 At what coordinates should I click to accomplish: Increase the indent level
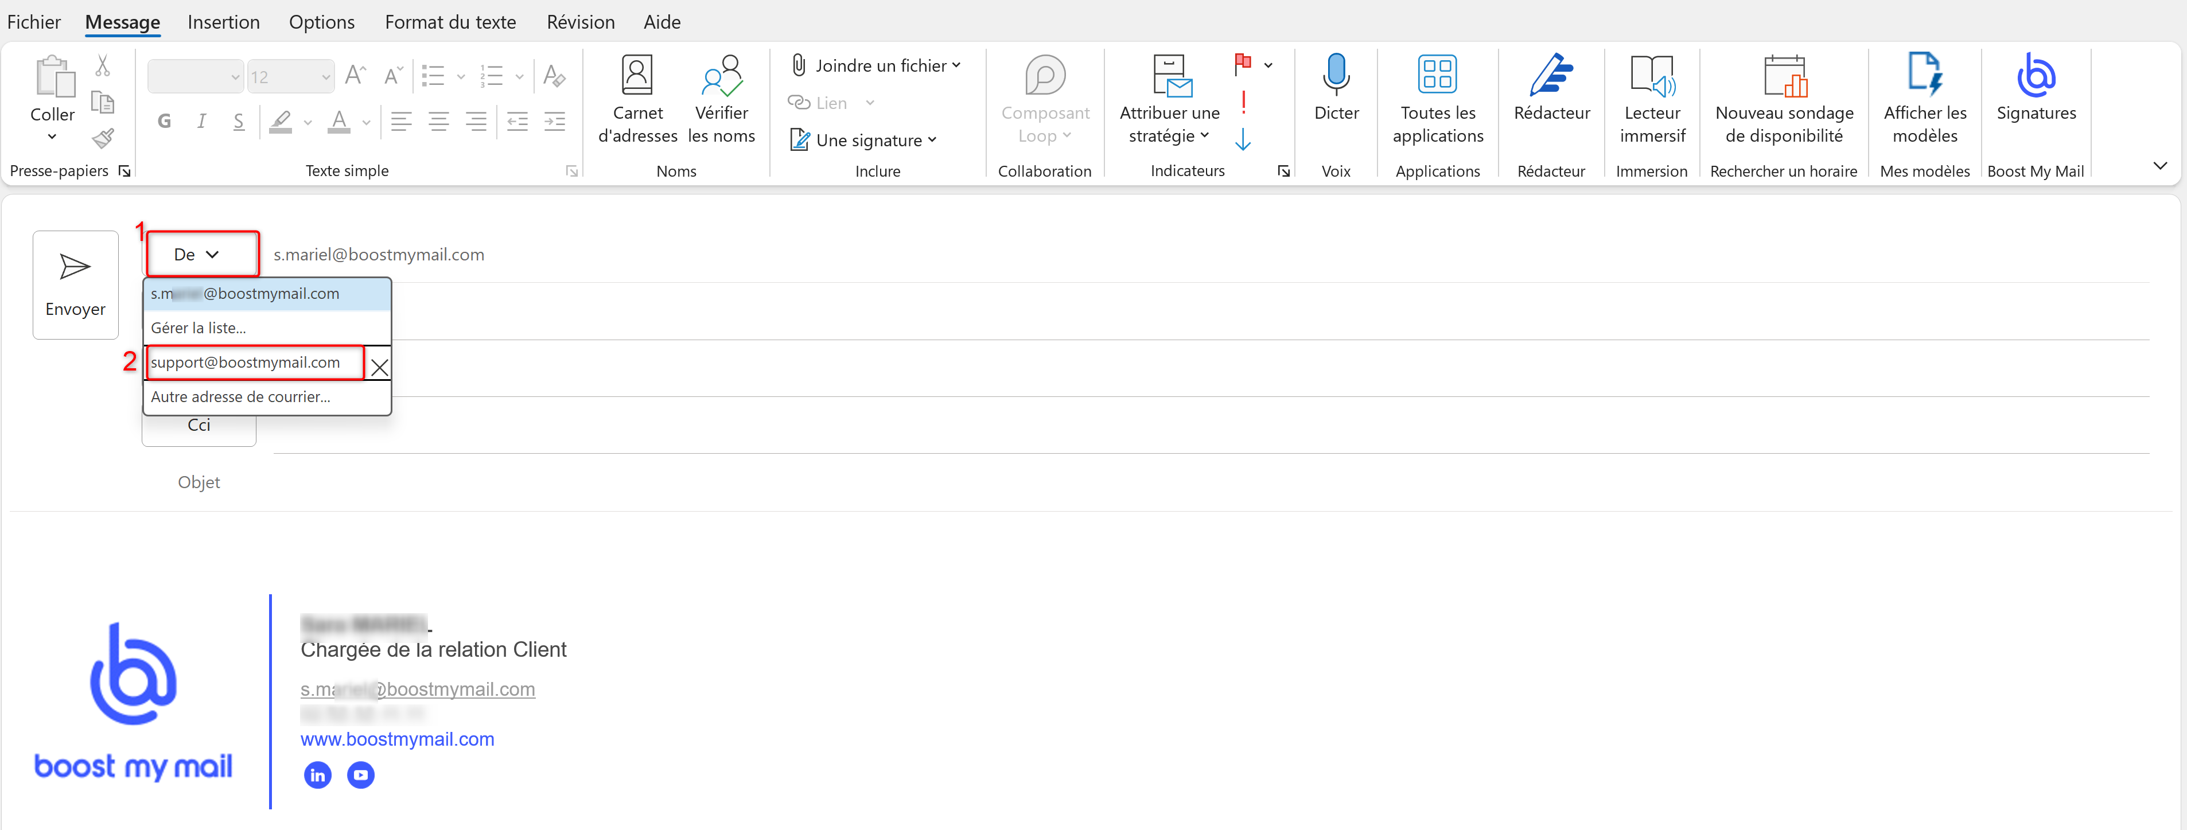click(x=554, y=122)
